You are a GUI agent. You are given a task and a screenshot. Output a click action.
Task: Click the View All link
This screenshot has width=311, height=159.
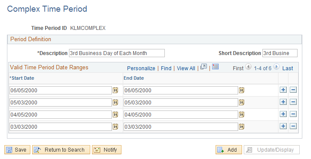[186, 68]
